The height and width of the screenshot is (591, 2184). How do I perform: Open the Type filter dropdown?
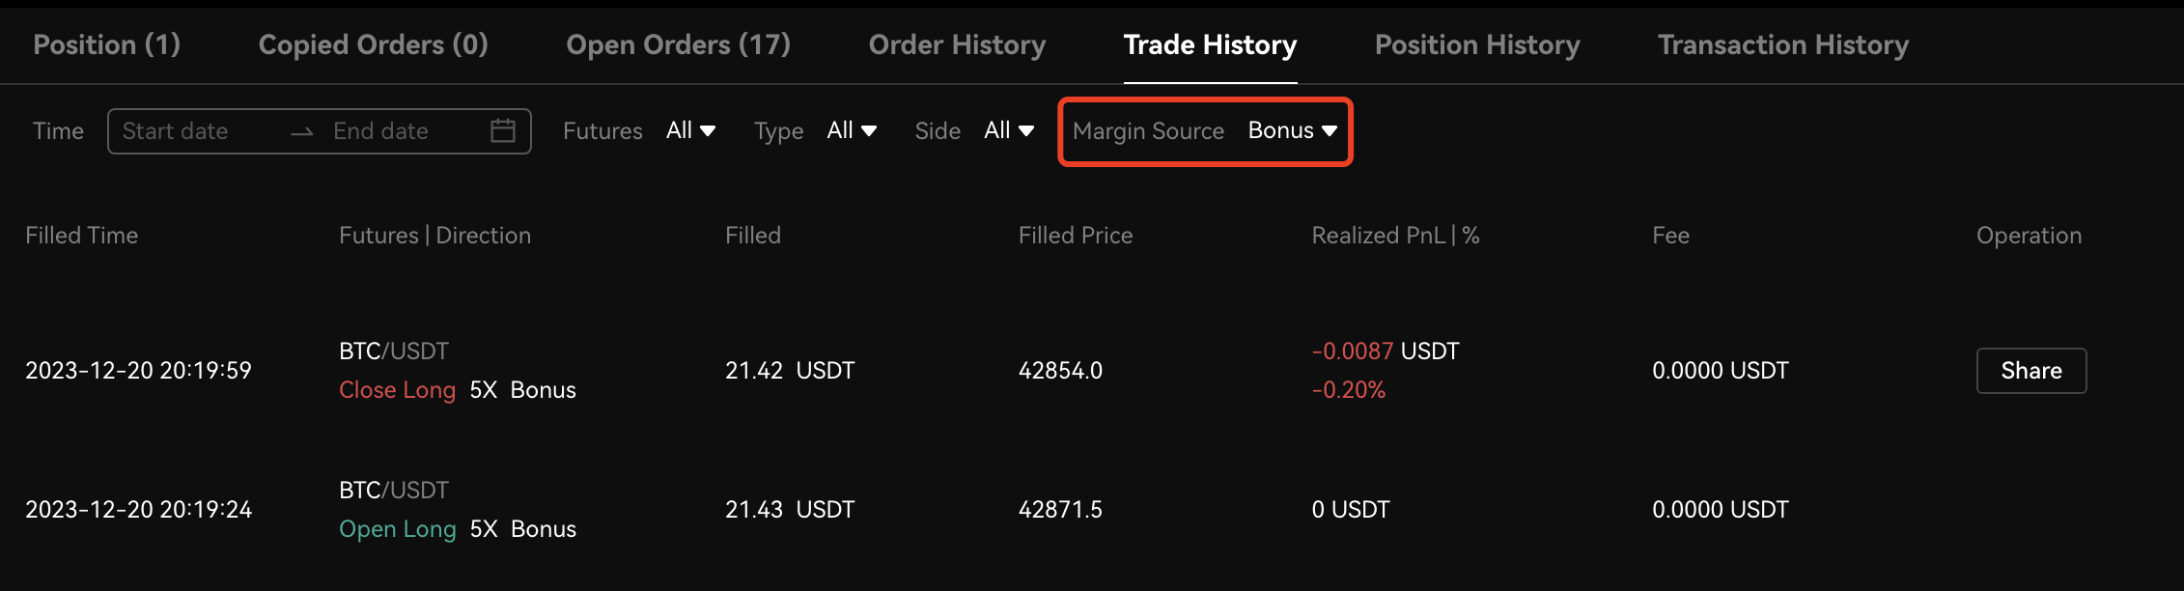[x=852, y=130]
